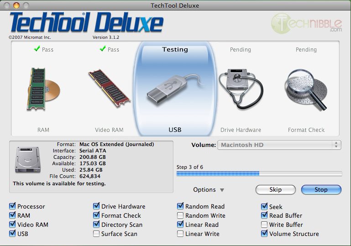Disable the Video RAM checkbox

(x=12, y=225)
